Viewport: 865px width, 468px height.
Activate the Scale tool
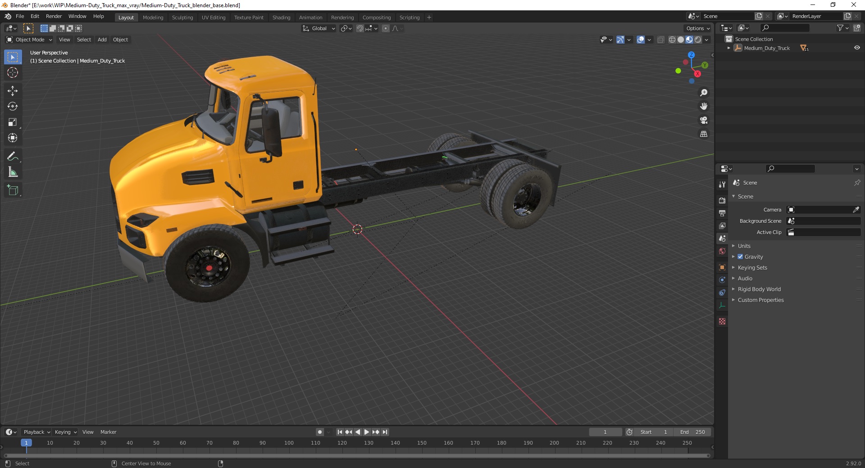click(13, 122)
